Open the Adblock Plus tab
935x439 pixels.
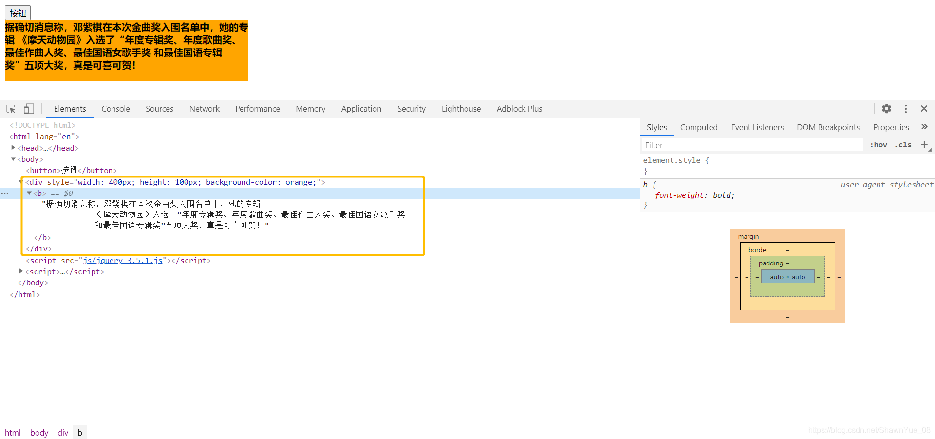[x=519, y=109]
